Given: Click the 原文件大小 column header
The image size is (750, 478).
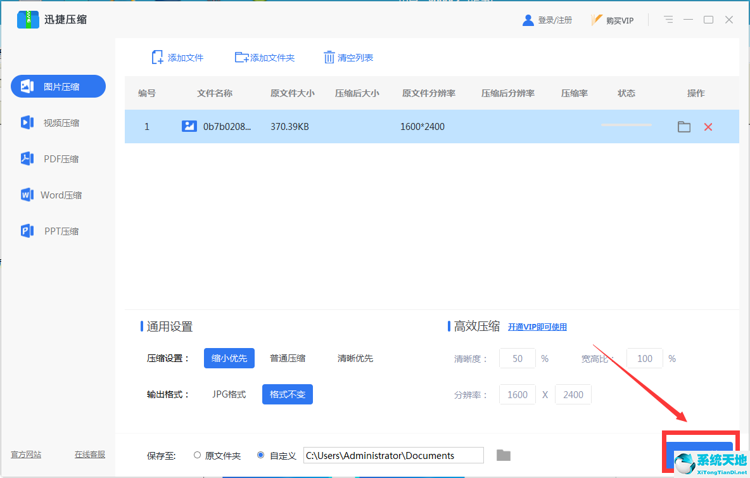Looking at the screenshot, I should coord(292,93).
